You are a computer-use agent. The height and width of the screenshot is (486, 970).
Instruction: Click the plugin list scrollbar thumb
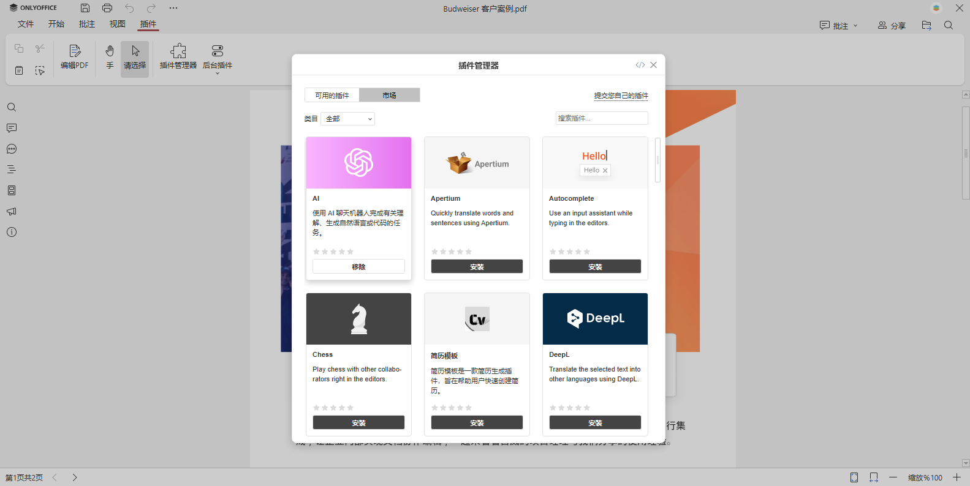coord(657,160)
